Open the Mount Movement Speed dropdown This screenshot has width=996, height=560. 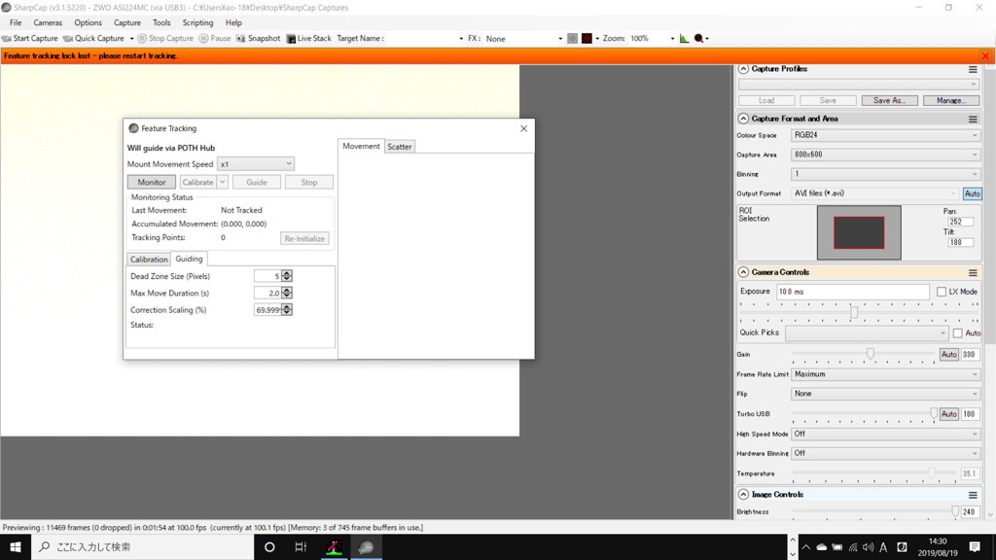click(255, 164)
